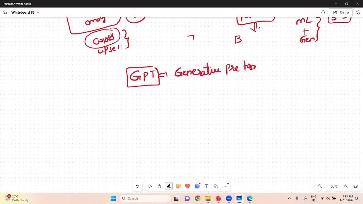The width and height of the screenshot is (363, 204).
Task: Click the microphone tray icon
Action: [x=297, y=198]
